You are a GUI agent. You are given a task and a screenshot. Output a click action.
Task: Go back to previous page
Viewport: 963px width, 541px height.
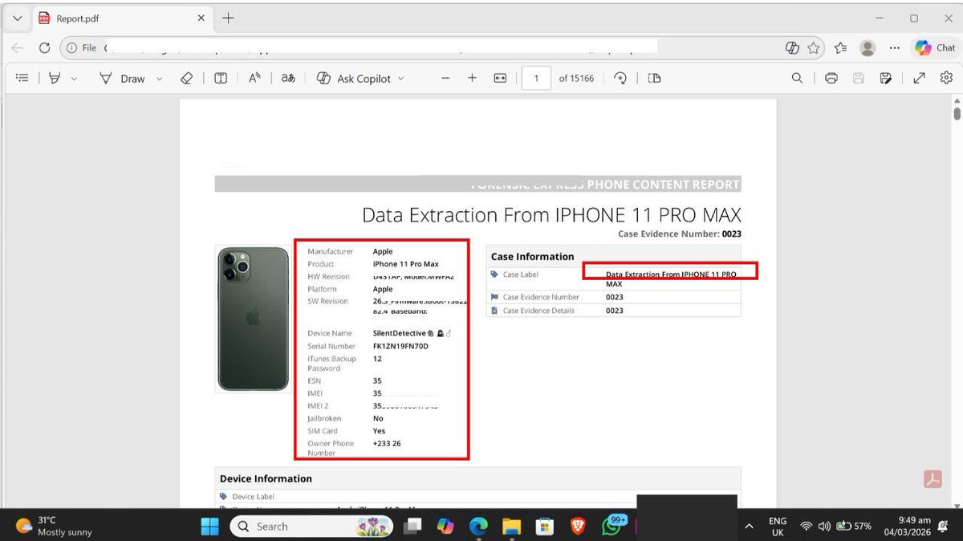18,48
